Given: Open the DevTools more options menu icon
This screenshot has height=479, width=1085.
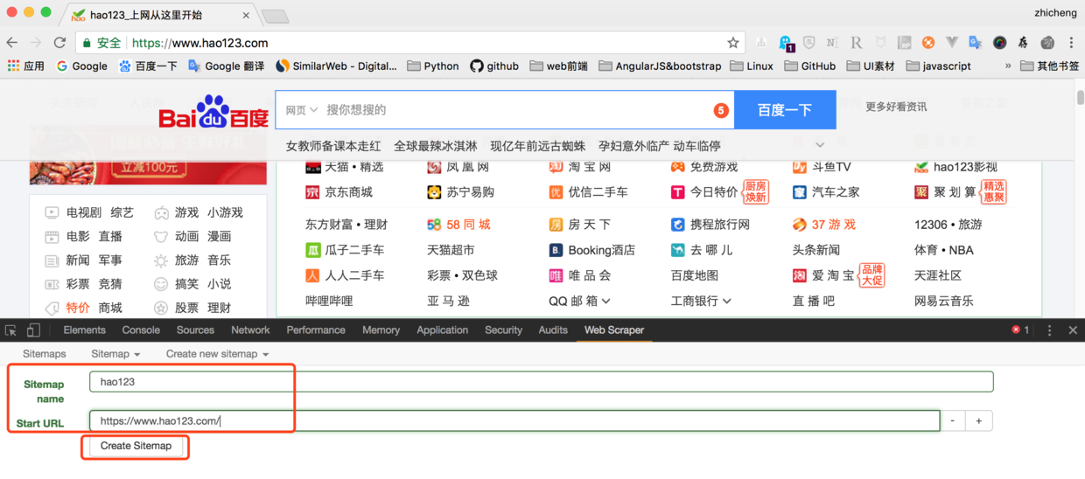Looking at the screenshot, I should 1049,330.
